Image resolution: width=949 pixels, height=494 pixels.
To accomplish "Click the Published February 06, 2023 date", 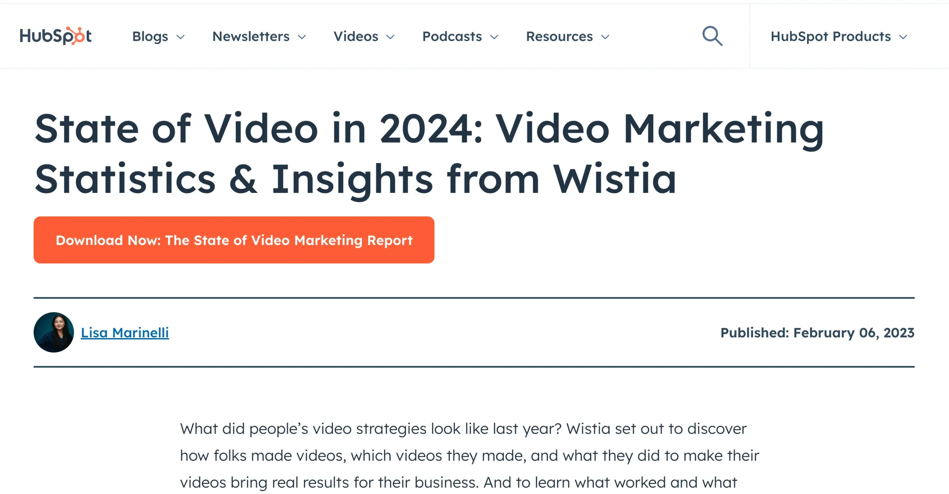I will click(817, 333).
